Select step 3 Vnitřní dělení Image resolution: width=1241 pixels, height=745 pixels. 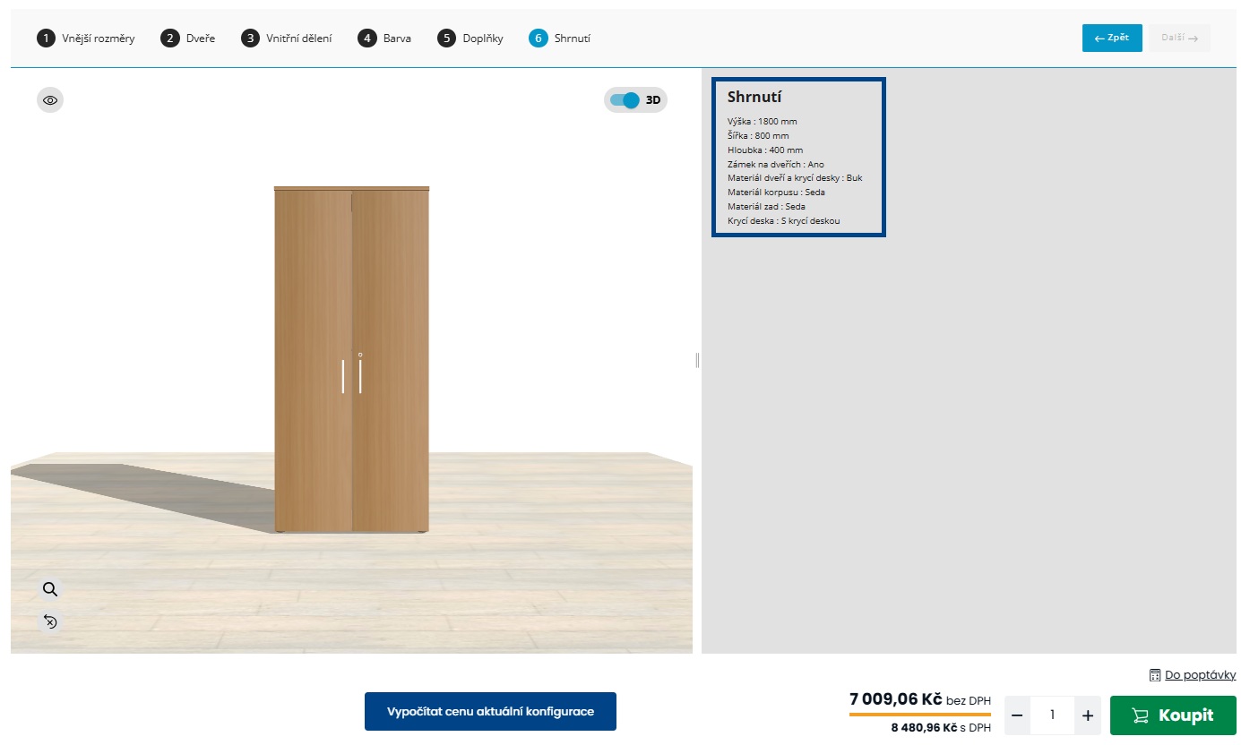point(287,38)
